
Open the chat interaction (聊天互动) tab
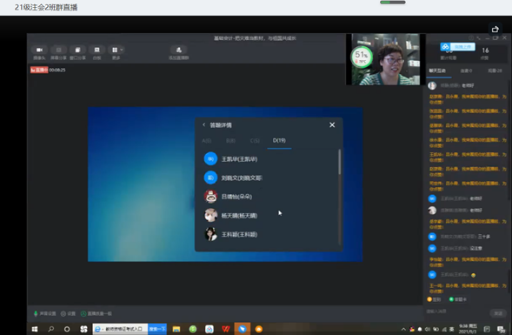click(x=437, y=70)
